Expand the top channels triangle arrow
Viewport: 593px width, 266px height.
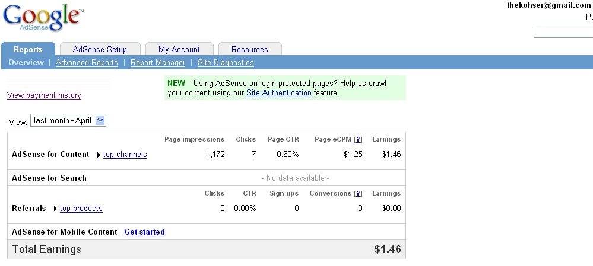point(99,155)
